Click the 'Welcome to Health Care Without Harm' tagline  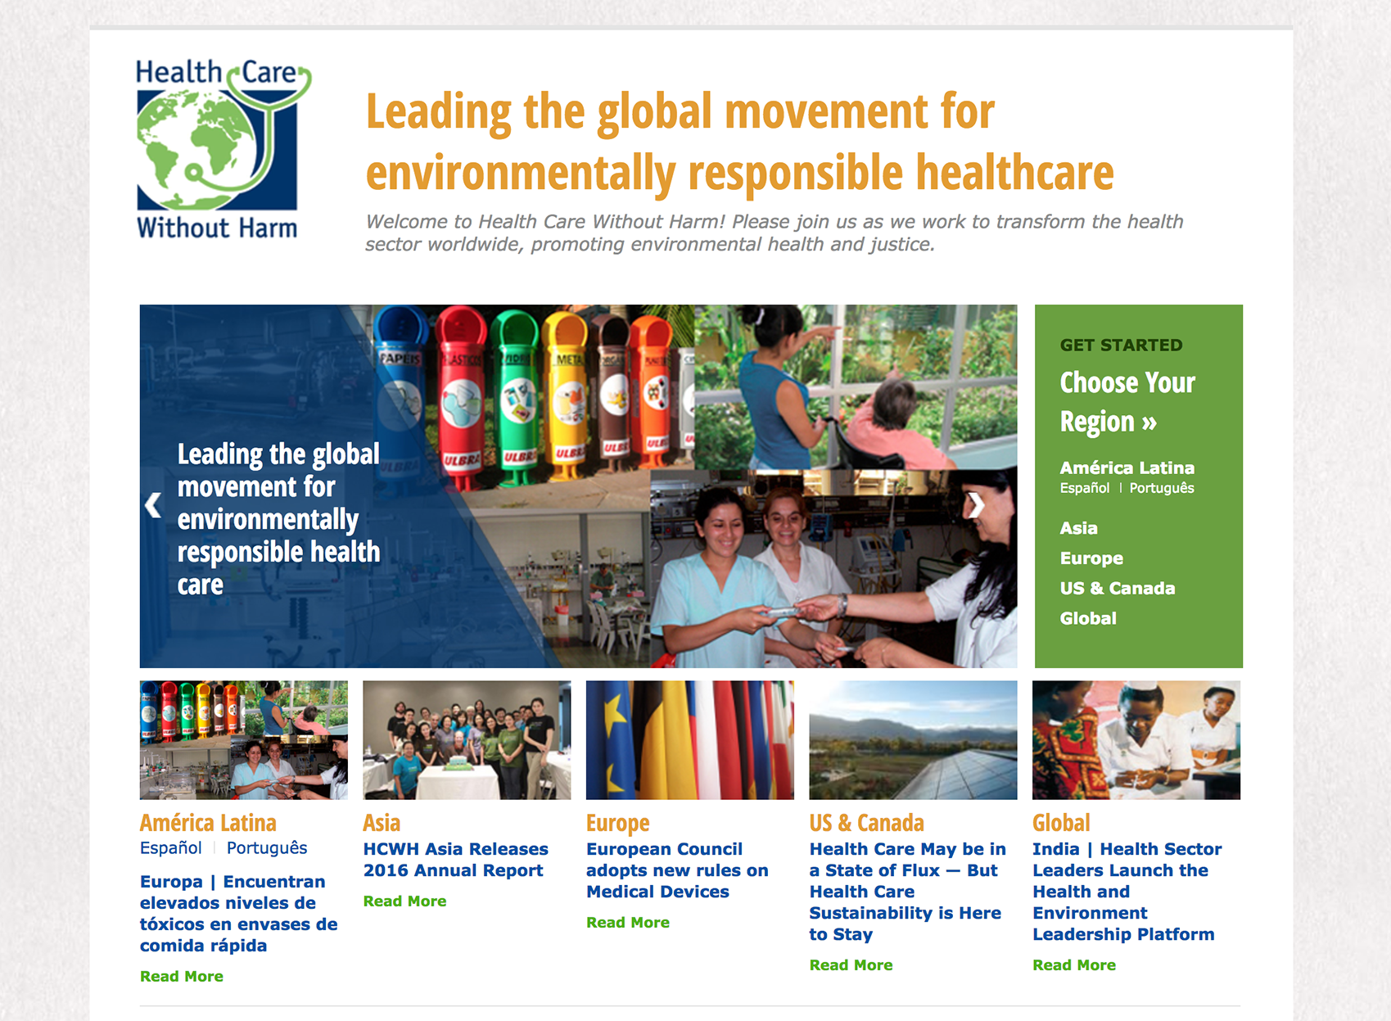[x=774, y=233]
